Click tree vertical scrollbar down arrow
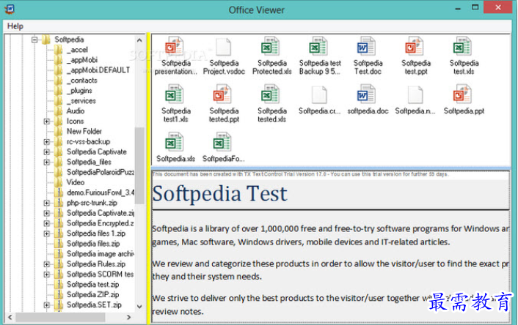This screenshot has width=518, height=325. coord(139,307)
